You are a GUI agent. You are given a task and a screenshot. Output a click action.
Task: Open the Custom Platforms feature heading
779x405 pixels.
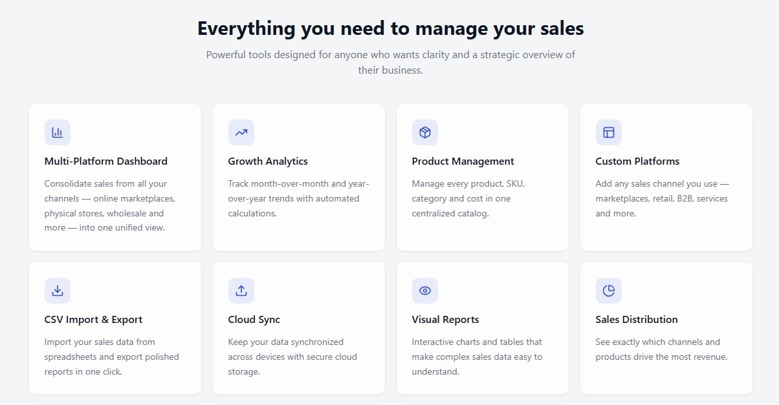click(x=637, y=161)
